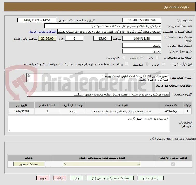
Task: Click the unit cell پروژه
Action: (x=72, y=111)
